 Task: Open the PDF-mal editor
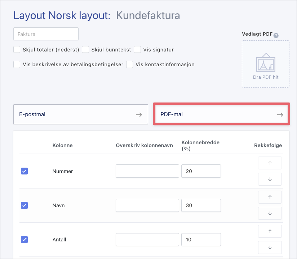tap(221, 114)
